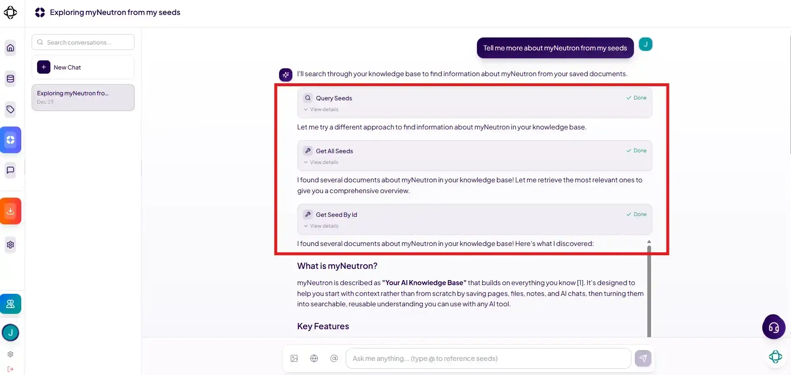Open the Home icon in the sidebar
Image resolution: width=791 pixels, height=375 pixels.
pos(10,48)
